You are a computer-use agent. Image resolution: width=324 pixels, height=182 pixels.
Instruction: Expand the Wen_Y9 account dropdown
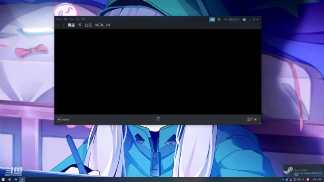(x=234, y=19)
